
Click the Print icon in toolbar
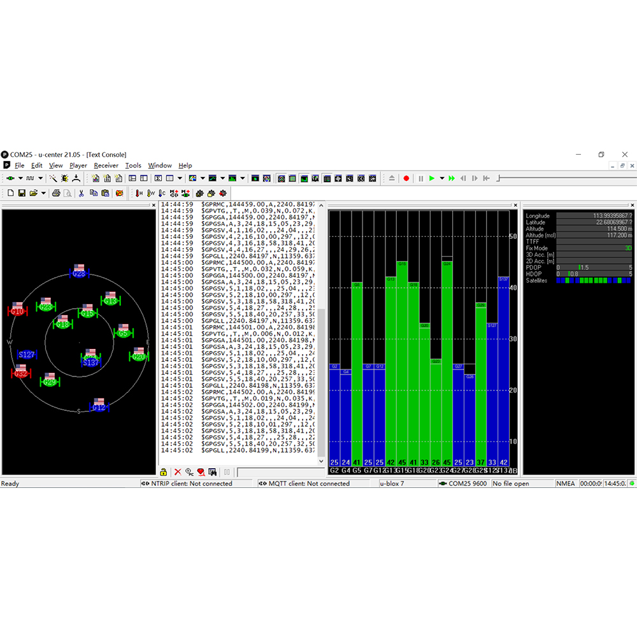click(x=56, y=193)
